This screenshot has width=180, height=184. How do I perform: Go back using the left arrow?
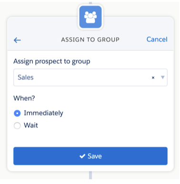[17, 40]
